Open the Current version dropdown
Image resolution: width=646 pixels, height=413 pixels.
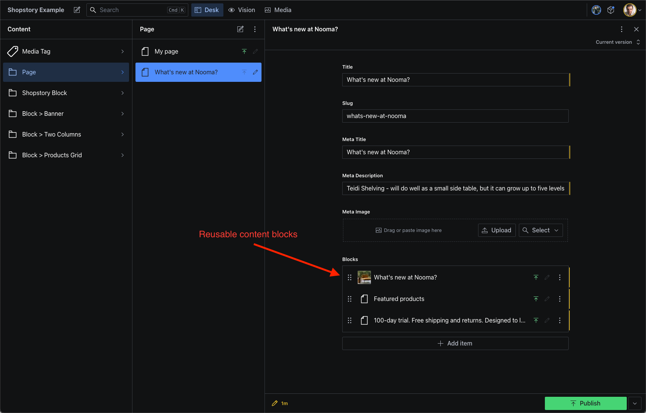618,42
